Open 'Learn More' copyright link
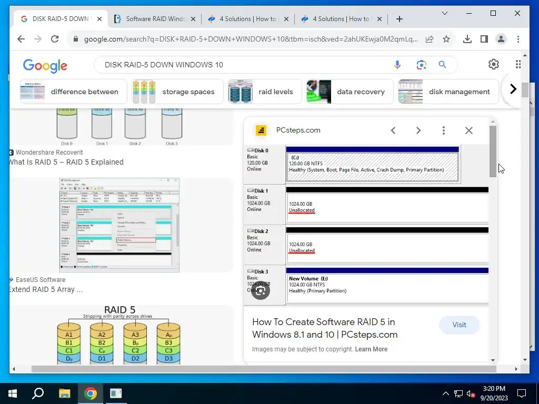This screenshot has height=404, width=539. click(371, 349)
